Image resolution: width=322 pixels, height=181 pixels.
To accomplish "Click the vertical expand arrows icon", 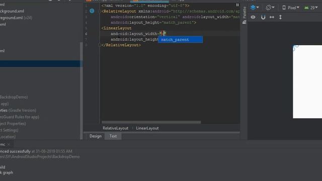I will pyautogui.click(x=280, y=17).
